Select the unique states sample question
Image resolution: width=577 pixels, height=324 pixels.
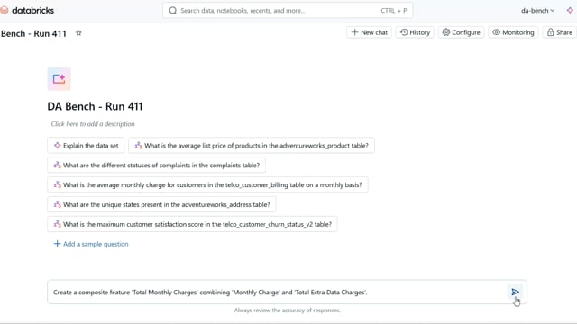[161, 204]
